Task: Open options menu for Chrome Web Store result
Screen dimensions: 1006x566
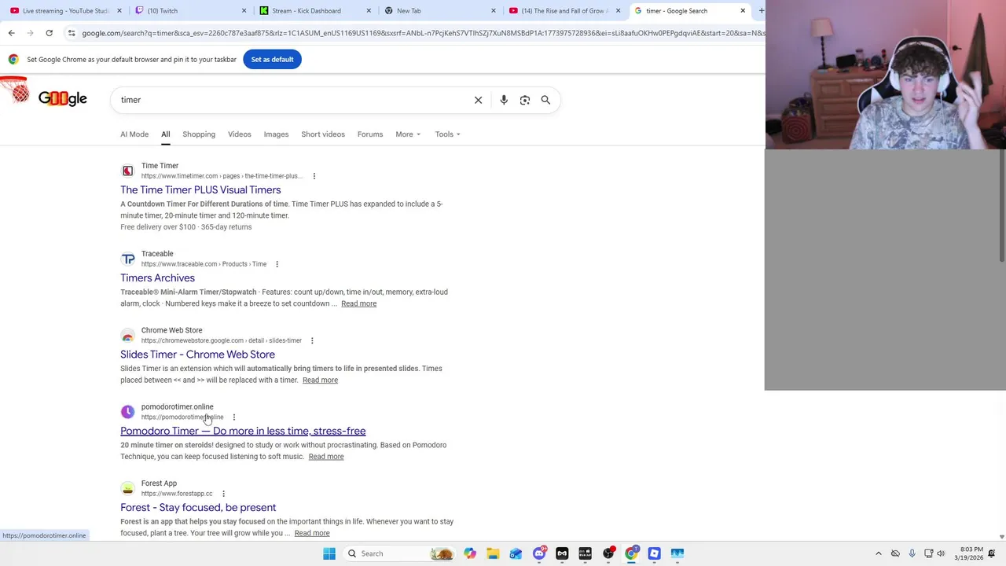Action: 312,340
